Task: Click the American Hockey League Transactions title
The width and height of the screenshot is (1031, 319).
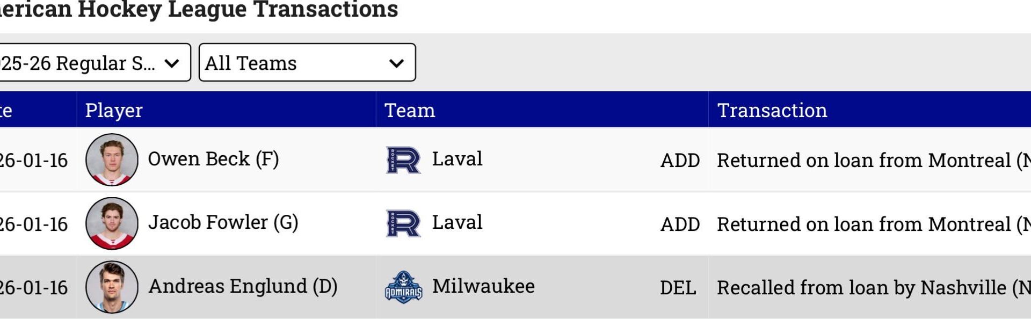Action: 199,9
